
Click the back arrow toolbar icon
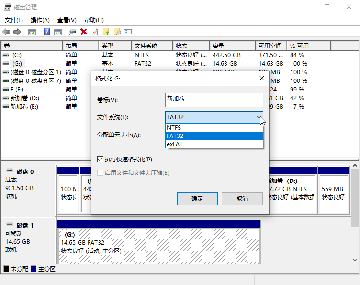(x=6, y=32)
